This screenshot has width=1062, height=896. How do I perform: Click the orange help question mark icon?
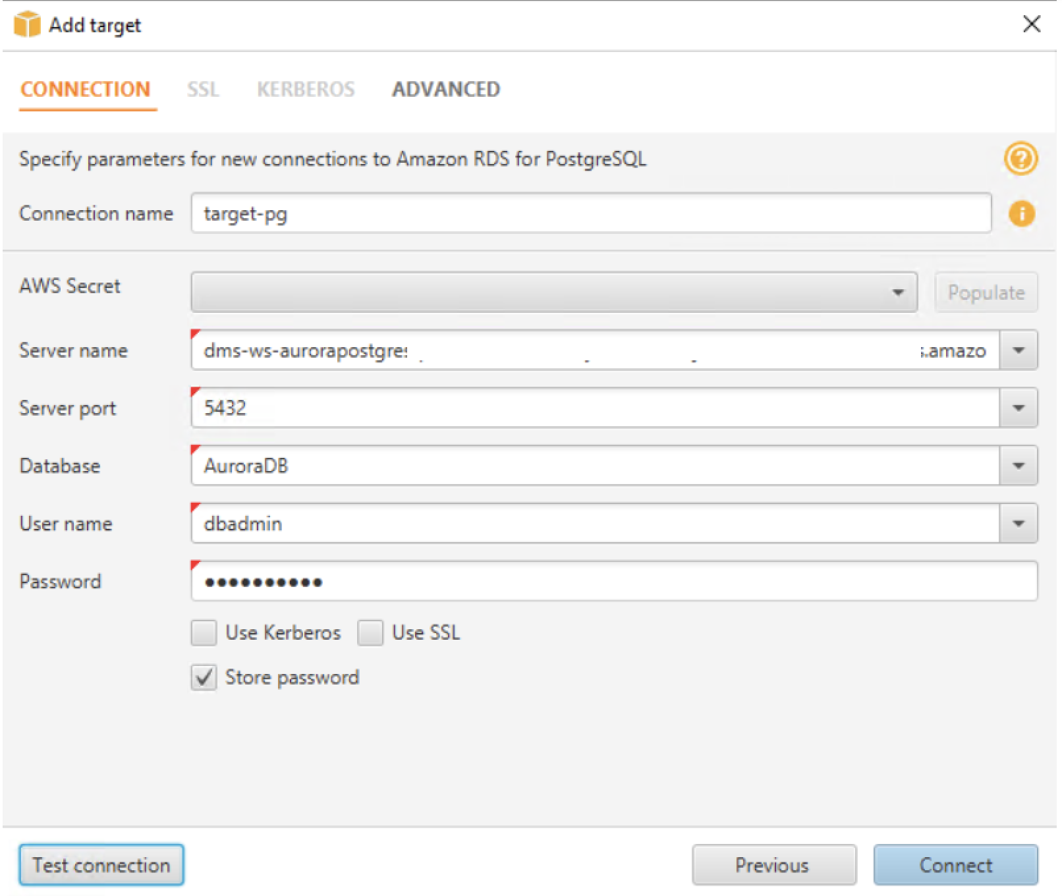coord(1020,159)
